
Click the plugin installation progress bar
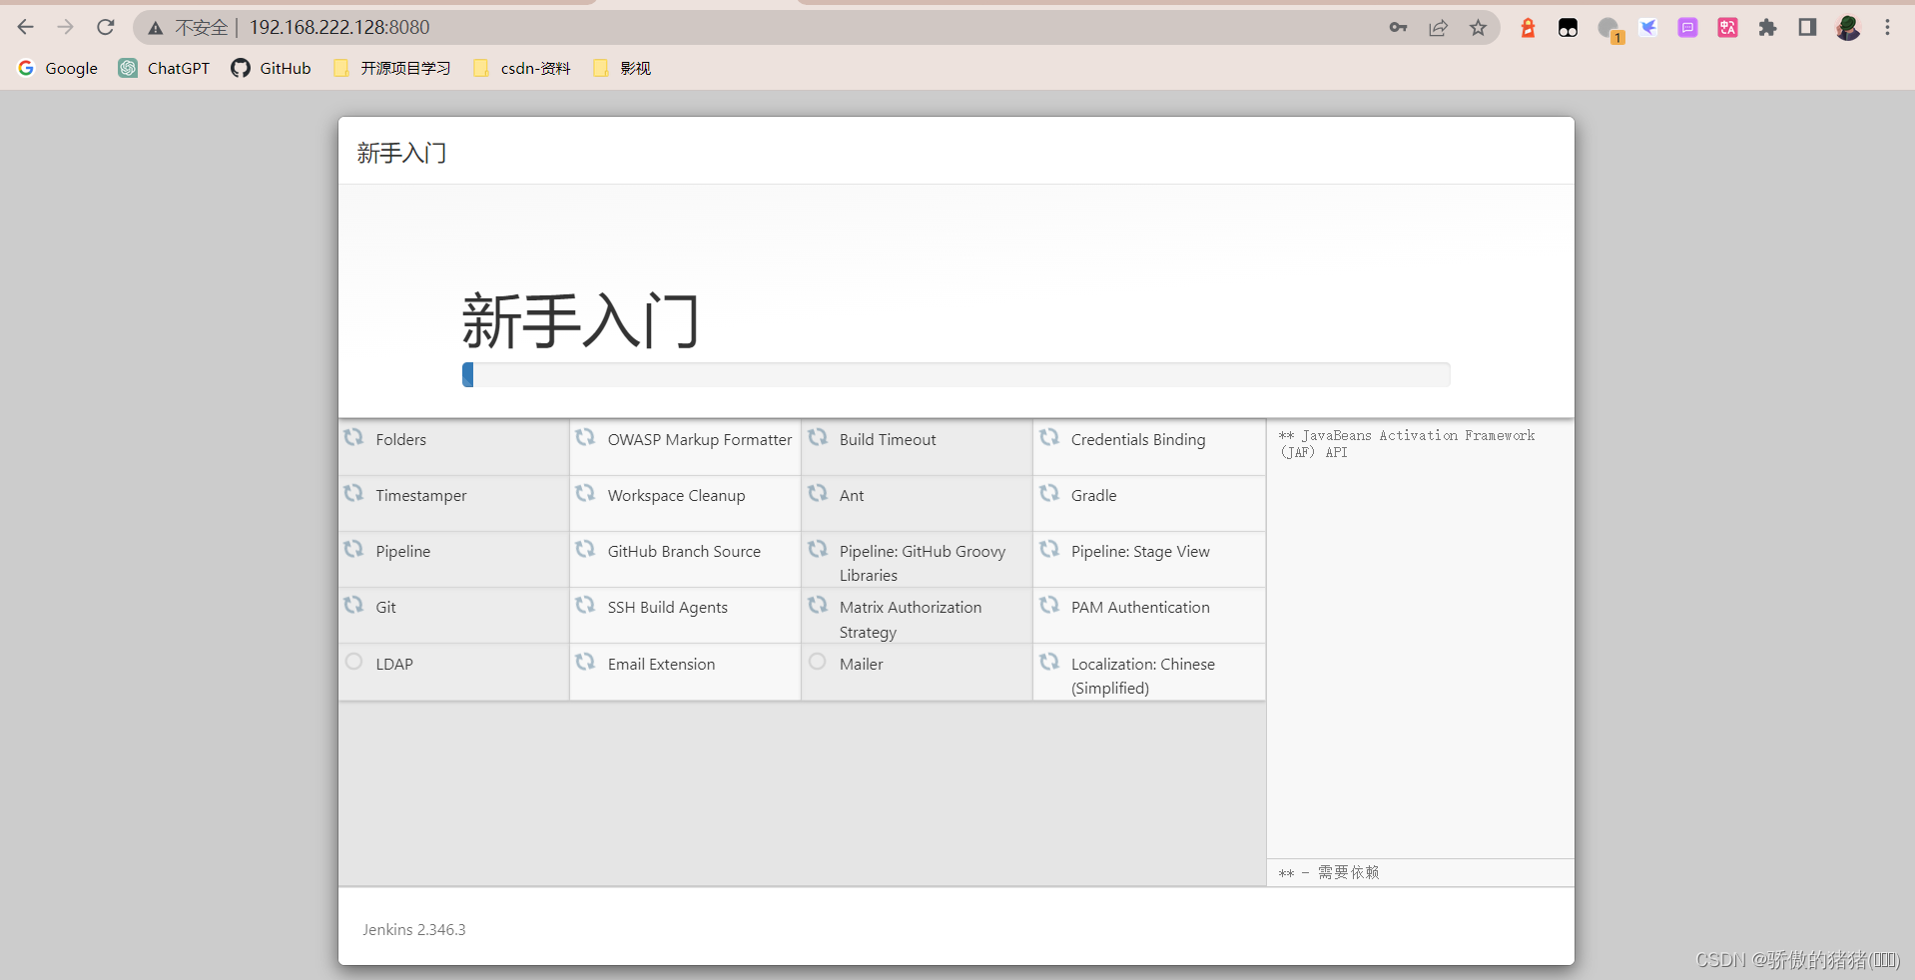pyautogui.click(x=957, y=375)
